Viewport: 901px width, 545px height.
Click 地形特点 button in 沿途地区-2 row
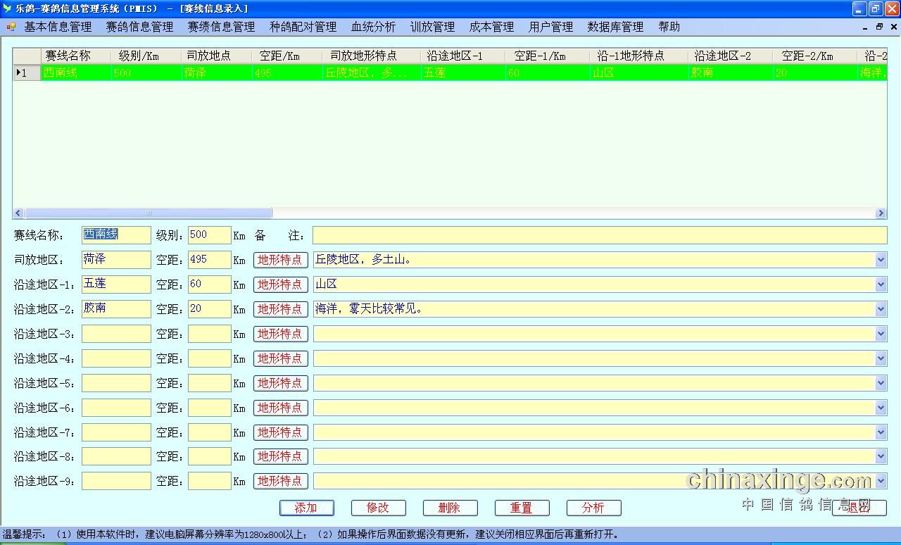pyautogui.click(x=280, y=309)
